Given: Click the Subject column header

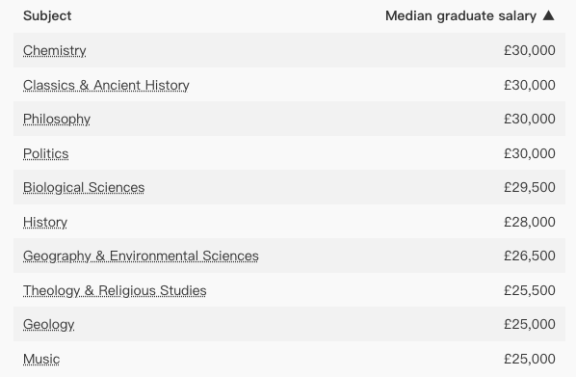Looking at the screenshot, I should [x=47, y=15].
